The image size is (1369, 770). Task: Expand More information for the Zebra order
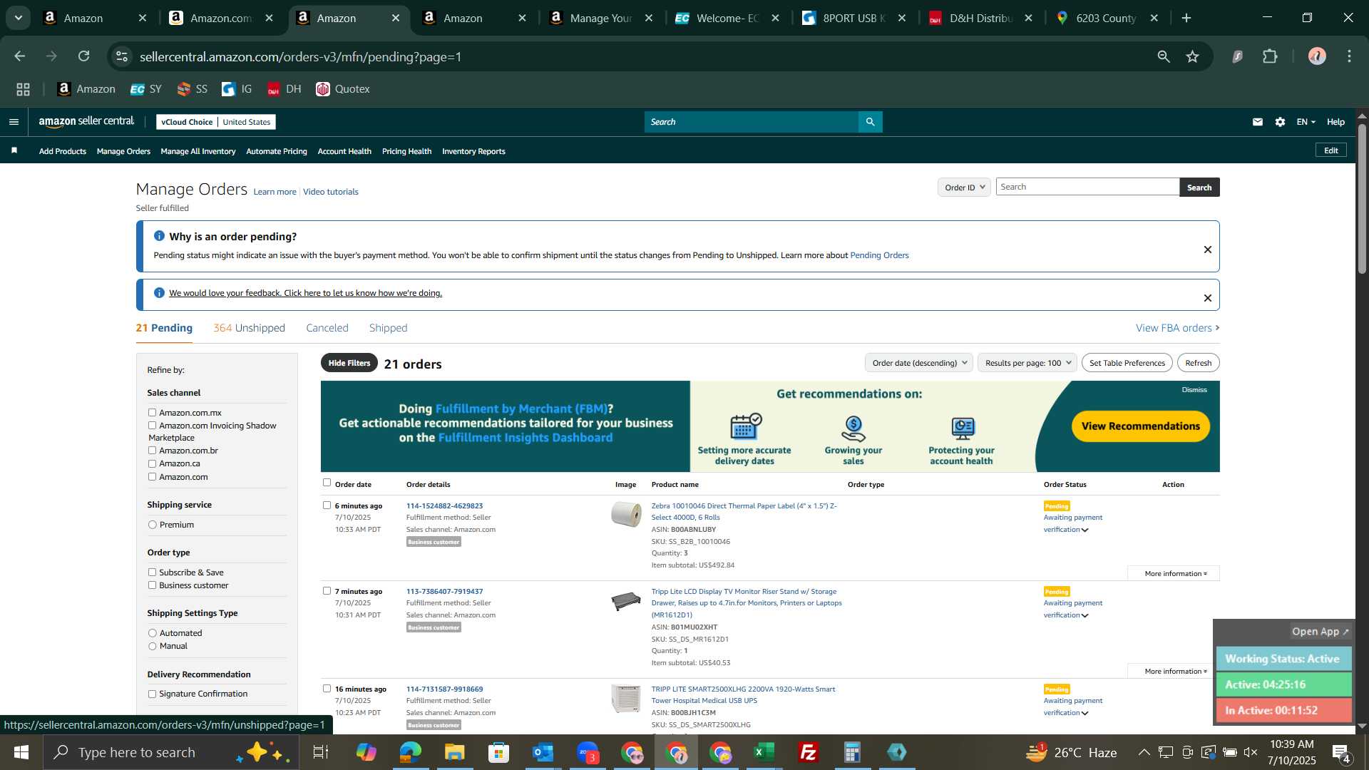pos(1174,573)
